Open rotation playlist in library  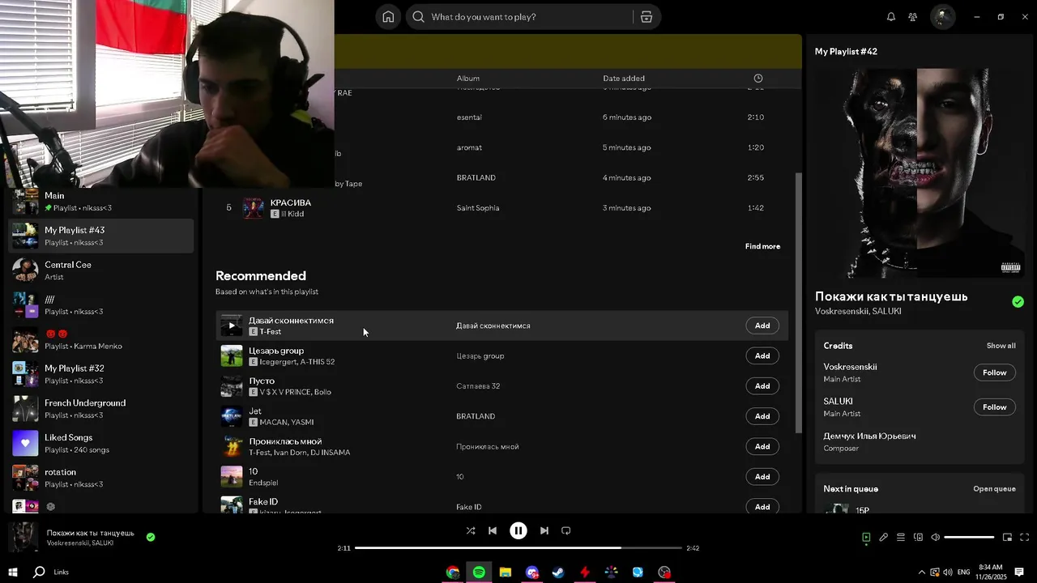tap(101, 478)
